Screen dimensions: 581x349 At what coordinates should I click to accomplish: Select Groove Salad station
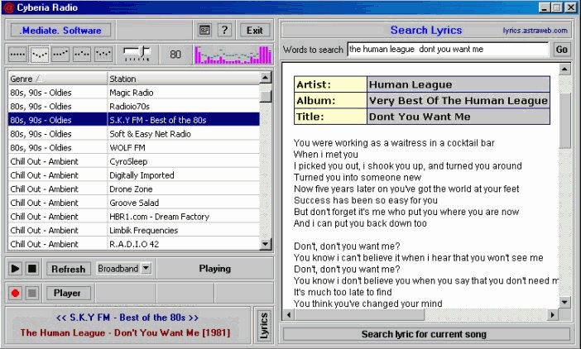pos(134,203)
